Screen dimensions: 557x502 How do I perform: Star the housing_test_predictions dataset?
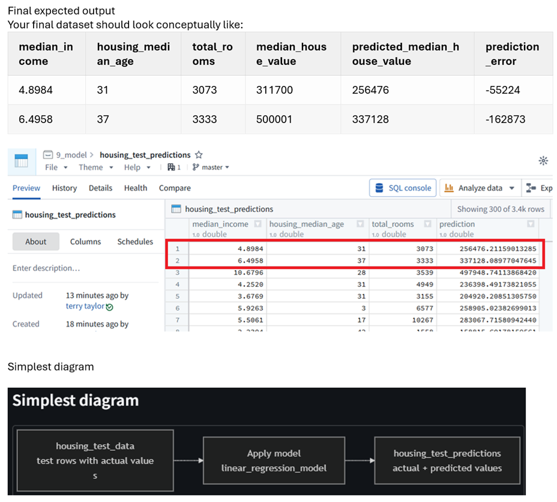pyautogui.click(x=199, y=155)
